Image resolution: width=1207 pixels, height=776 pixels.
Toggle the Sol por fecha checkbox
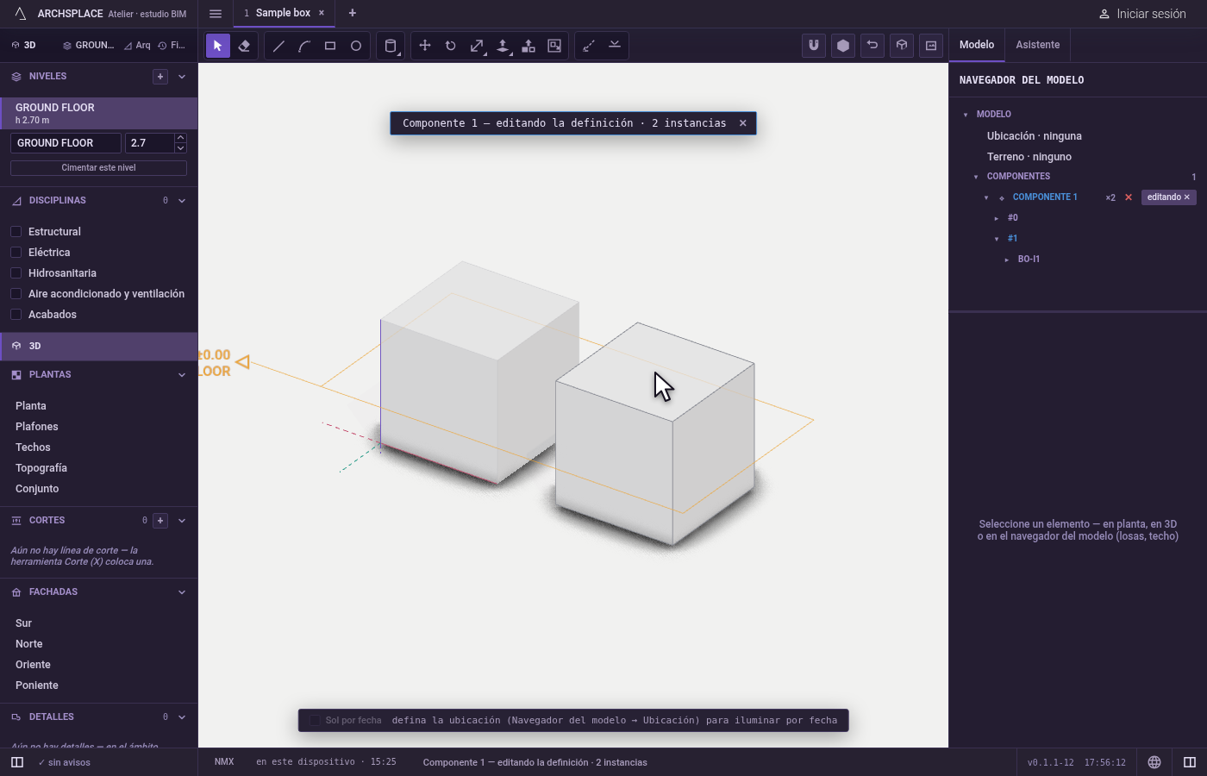pos(315,720)
